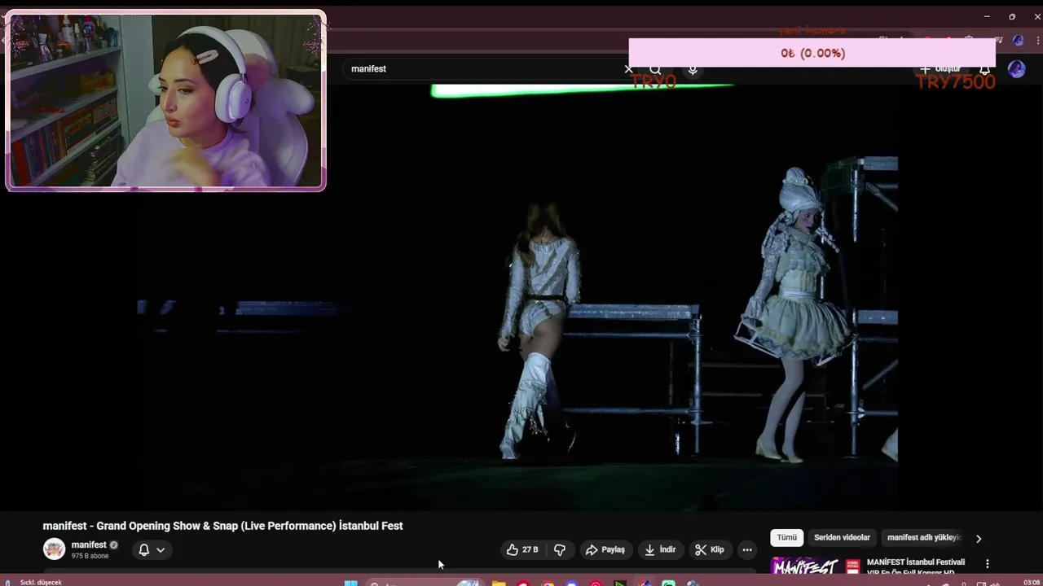Click the Sıckl. düşecek weather widget
Image resolution: width=1043 pixels, height=586 pixels.
34,582
